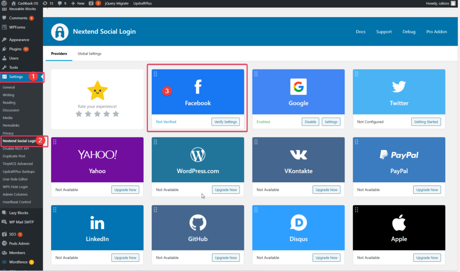The width and height of the screenshot is (460, 272).
Task: Open UpdraftPlus in admin bar
Action: point(142,3)
